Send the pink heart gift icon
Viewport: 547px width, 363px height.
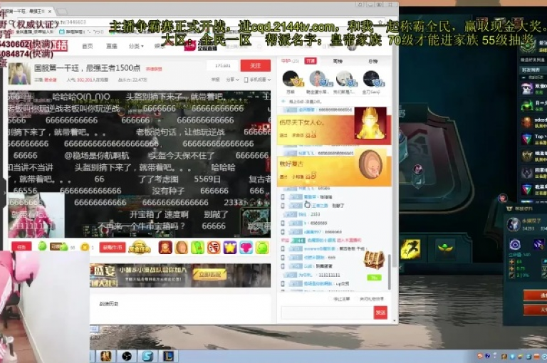click(x=246, y=247)
